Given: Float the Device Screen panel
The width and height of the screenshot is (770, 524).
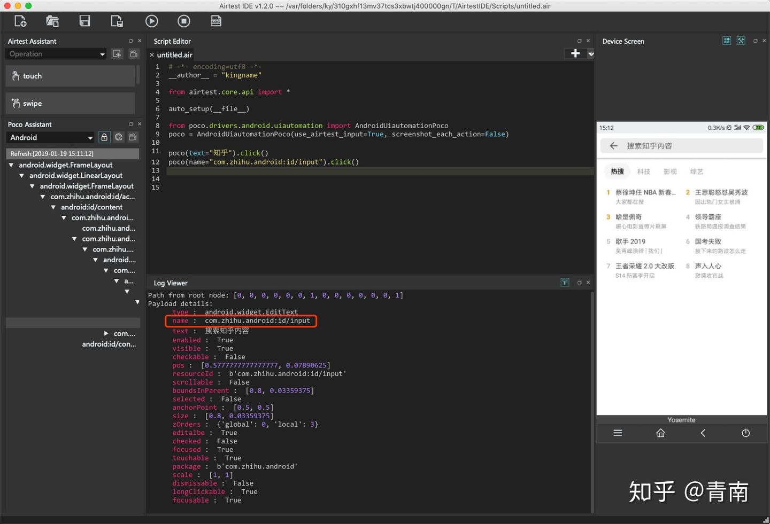Looking at the screenshot, I should [755, 41].
